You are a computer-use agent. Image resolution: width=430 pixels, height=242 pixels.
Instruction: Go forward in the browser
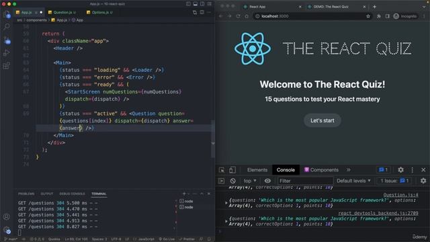tap(230, 16)
